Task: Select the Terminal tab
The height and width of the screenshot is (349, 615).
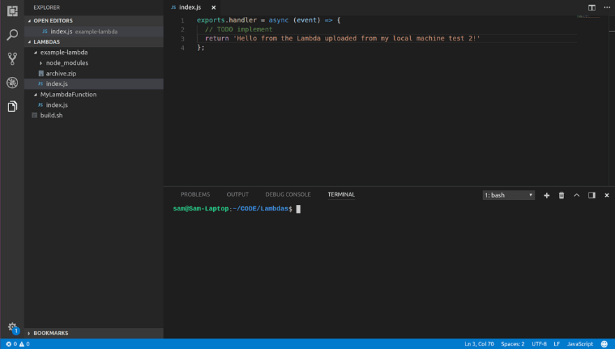Action: (341, 194)
